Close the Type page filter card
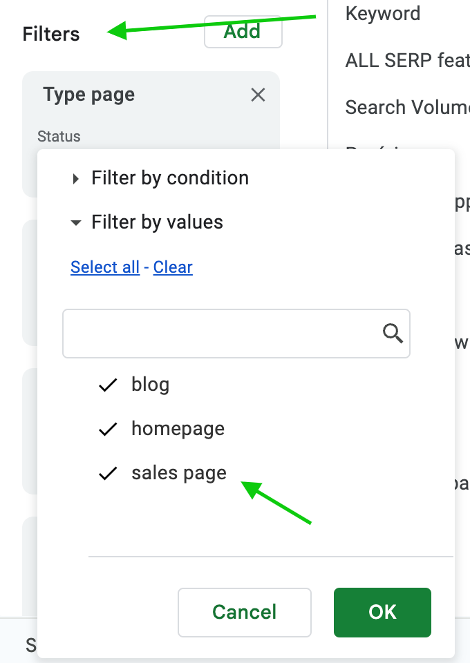470x663 pixels. point(258,95)
